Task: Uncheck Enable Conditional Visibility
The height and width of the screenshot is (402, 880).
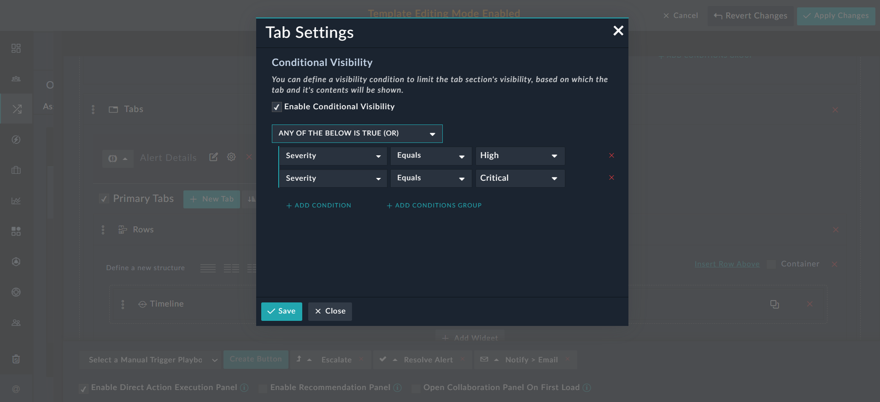Action: [x=276, y=107]
